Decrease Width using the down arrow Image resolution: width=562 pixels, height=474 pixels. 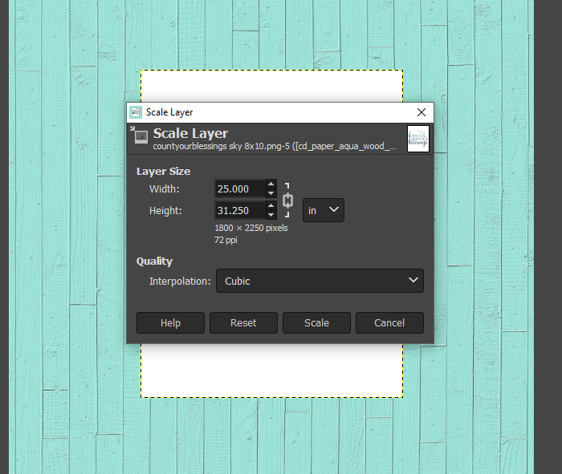click(271, 193)
